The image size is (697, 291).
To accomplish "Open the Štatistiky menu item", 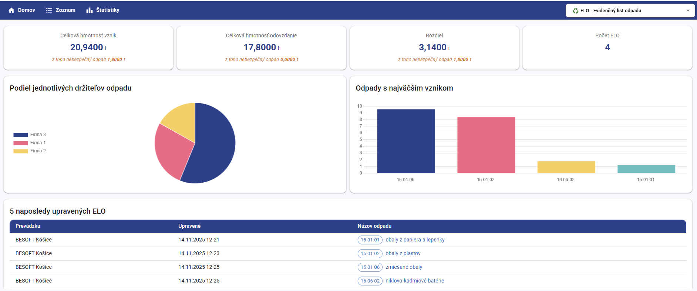I will point(107,10).
